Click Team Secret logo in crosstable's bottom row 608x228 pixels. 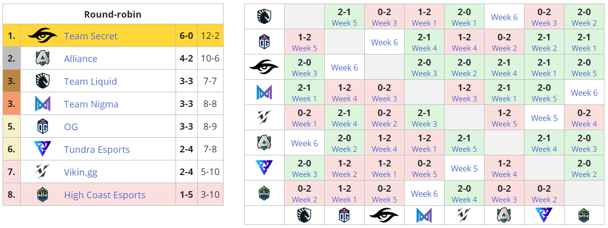point(384,215)
